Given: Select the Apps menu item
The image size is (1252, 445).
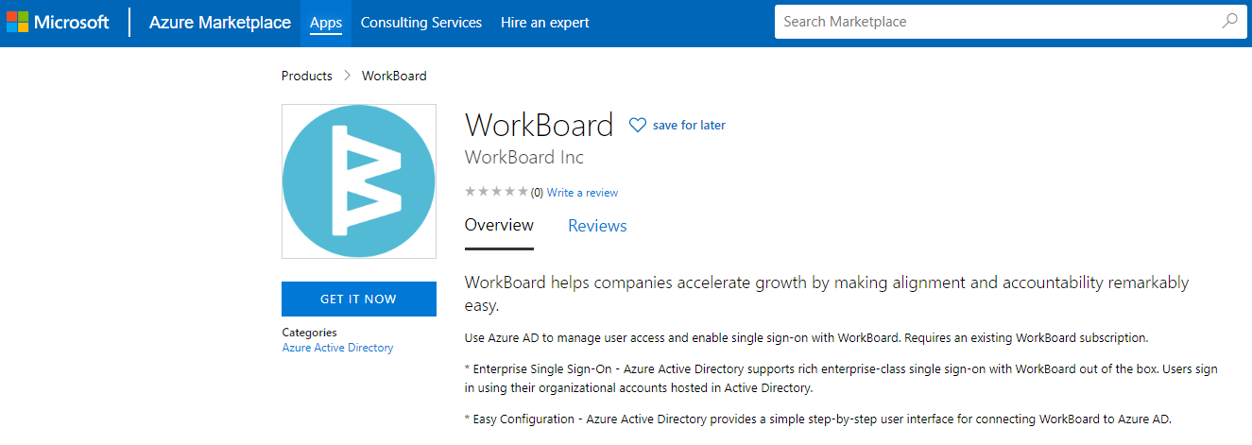Looking at the screenshot, I should 326,23.
